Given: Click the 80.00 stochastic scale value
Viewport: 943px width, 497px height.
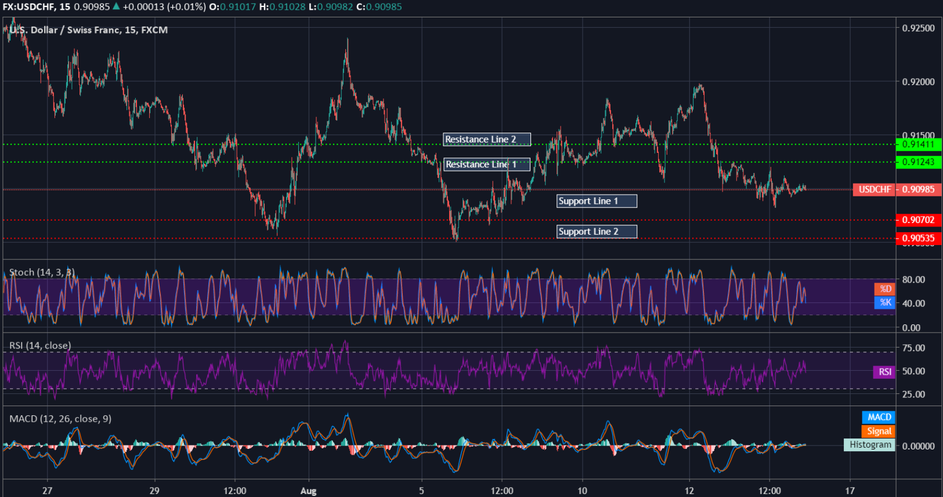Looking at the screenshot, I should [913, 280].
